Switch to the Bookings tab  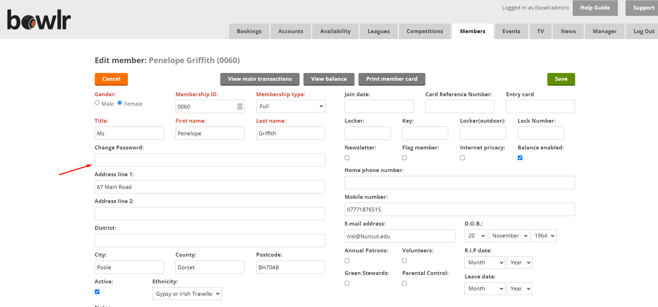tap(249, 31)
